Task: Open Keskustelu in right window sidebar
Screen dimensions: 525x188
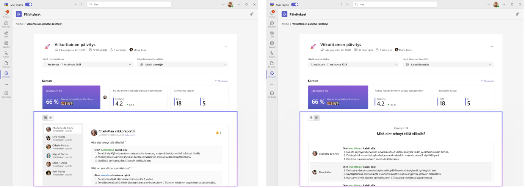Action: click(x=272, y=24)
